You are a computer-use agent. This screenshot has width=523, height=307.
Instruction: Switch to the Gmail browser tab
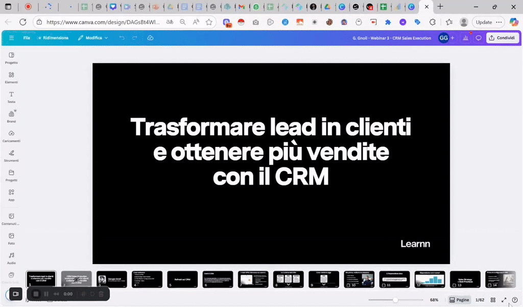[242, 7]
